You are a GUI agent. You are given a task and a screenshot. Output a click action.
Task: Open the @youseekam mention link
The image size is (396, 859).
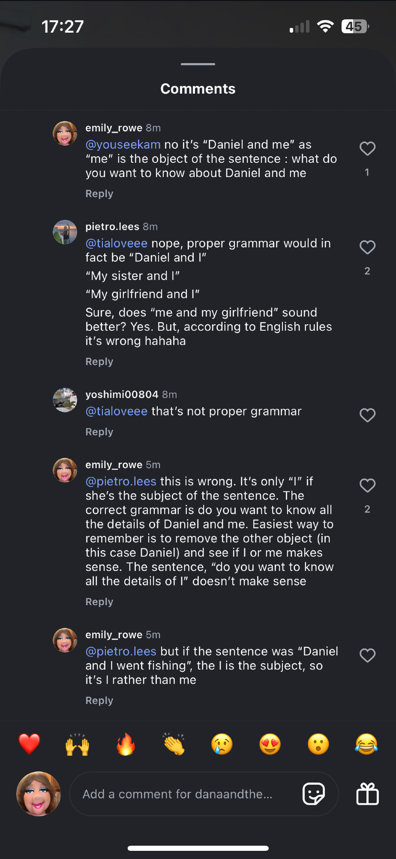click(123, 145)
